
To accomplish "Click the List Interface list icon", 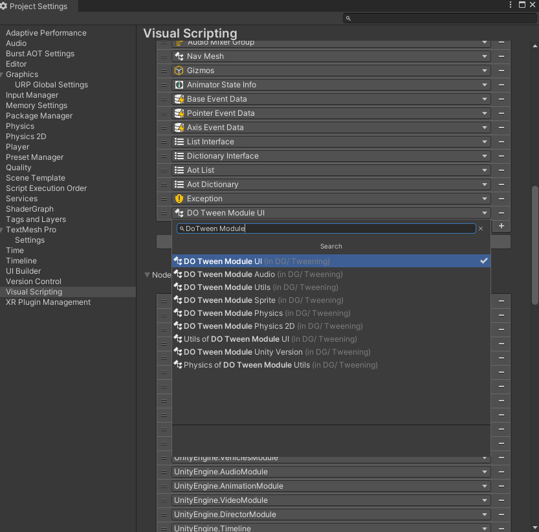I will click(179, 142).
